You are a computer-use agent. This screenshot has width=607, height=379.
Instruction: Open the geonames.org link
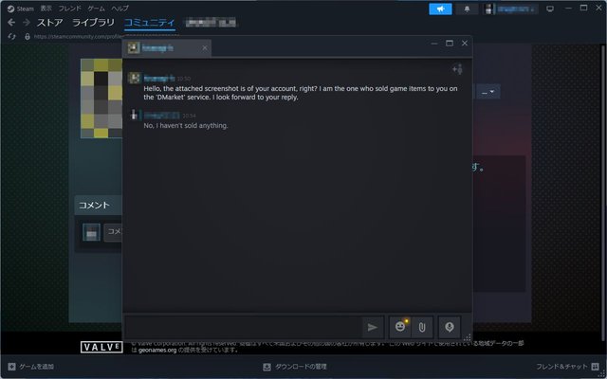coord(156,350)
